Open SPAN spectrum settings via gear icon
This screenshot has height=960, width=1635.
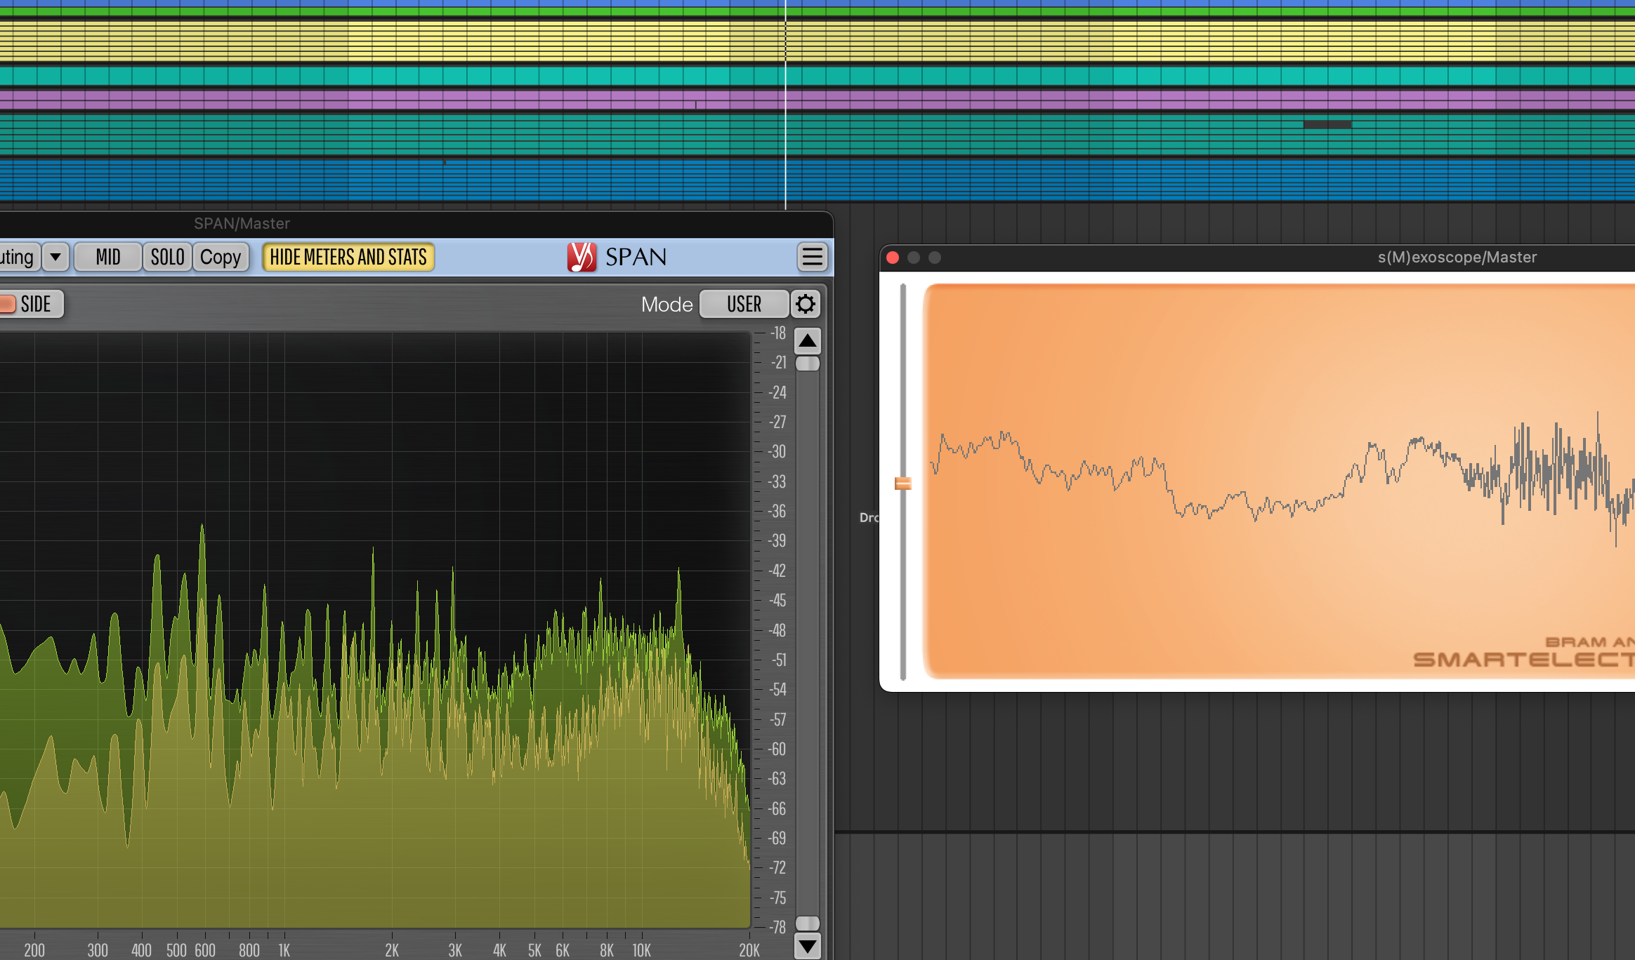point(806,304)
